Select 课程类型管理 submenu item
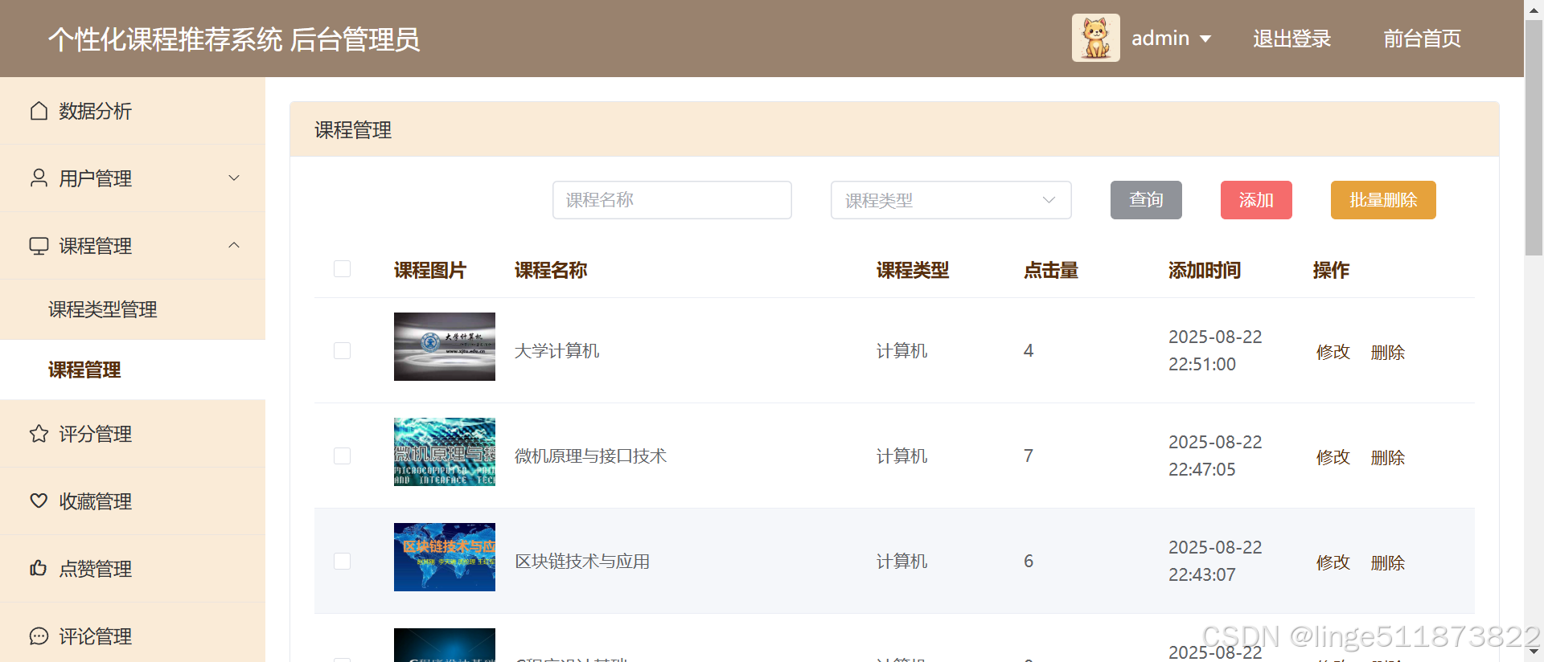 133,309
